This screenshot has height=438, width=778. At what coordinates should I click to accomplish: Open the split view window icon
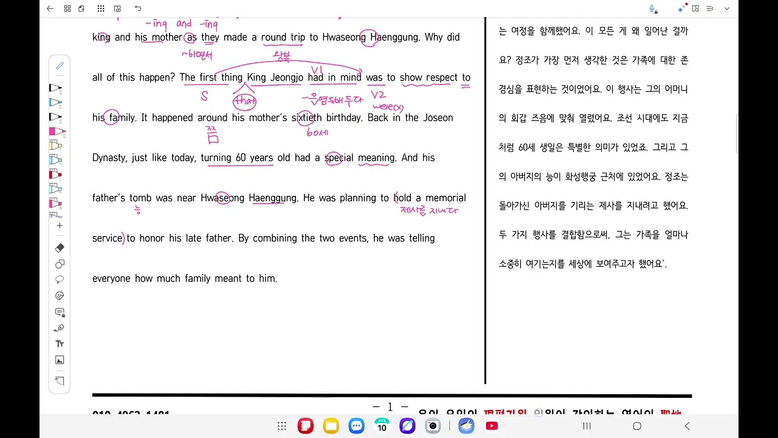pyautogui.click(x=695, y=9)
